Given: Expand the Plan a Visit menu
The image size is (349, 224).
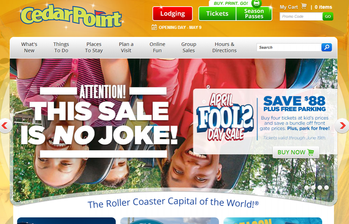Looking at the screenshot, I should click(126, 47).
